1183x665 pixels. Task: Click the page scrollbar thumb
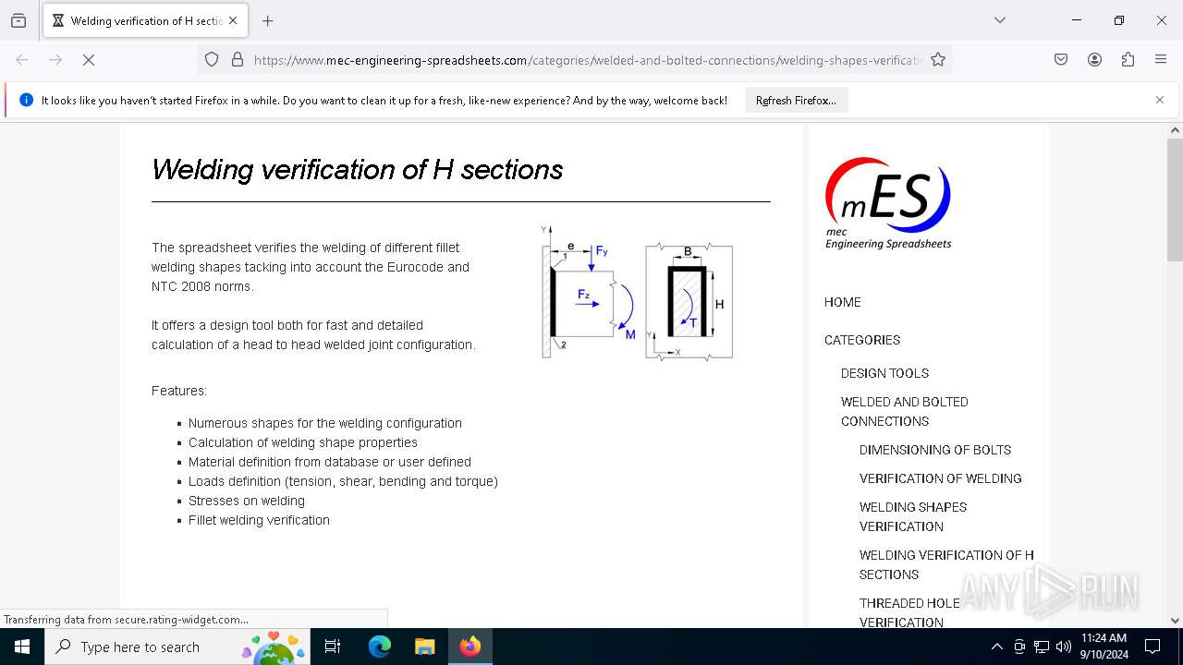[x=1175, y=199]
